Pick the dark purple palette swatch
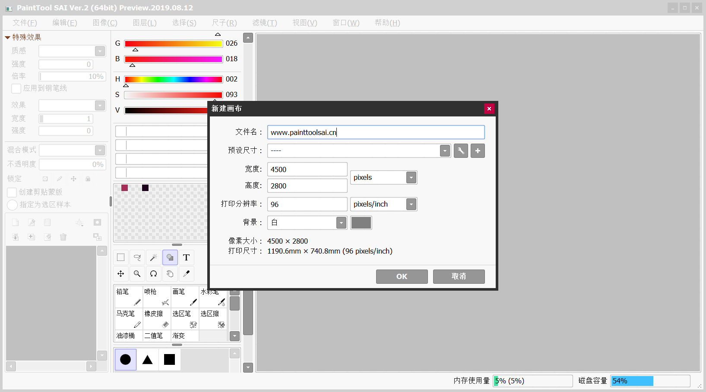The width and height of the screenshot is (706, 392). tap(145, 188)
